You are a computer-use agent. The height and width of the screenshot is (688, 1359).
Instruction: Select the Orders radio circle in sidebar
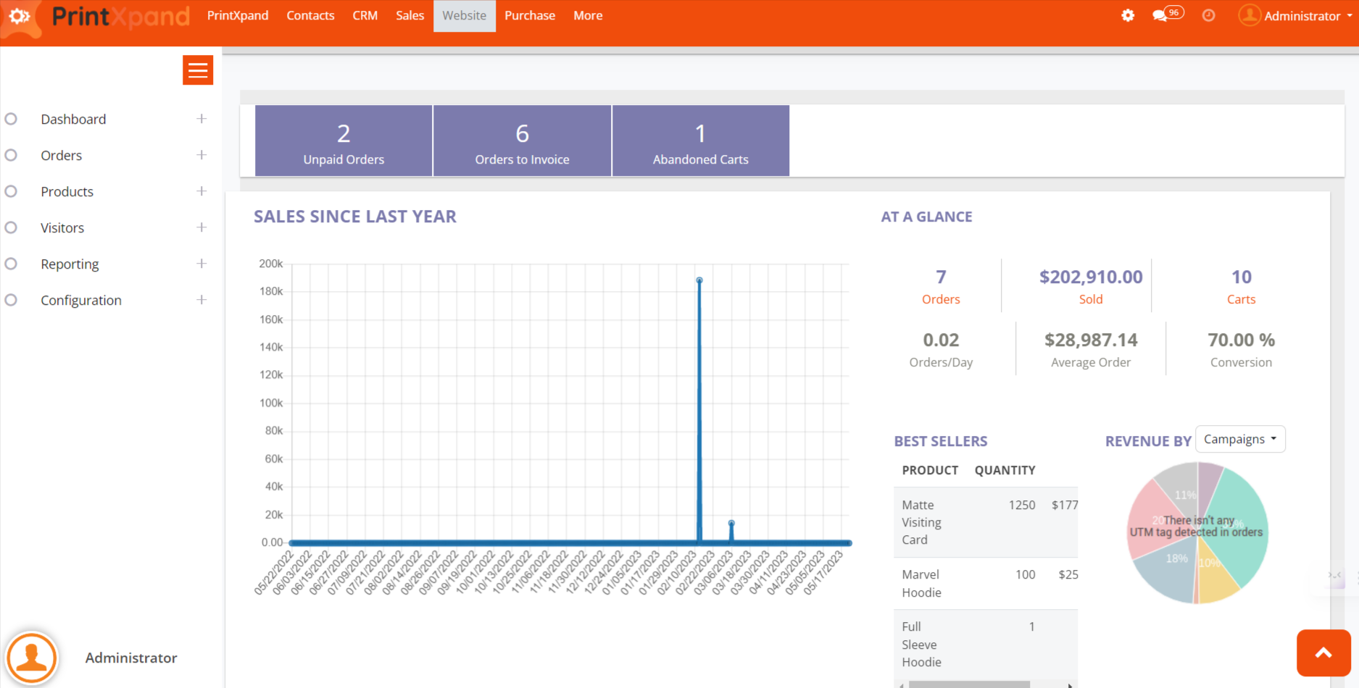11,155
